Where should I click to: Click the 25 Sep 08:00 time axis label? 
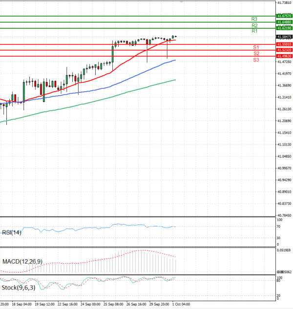113,304
